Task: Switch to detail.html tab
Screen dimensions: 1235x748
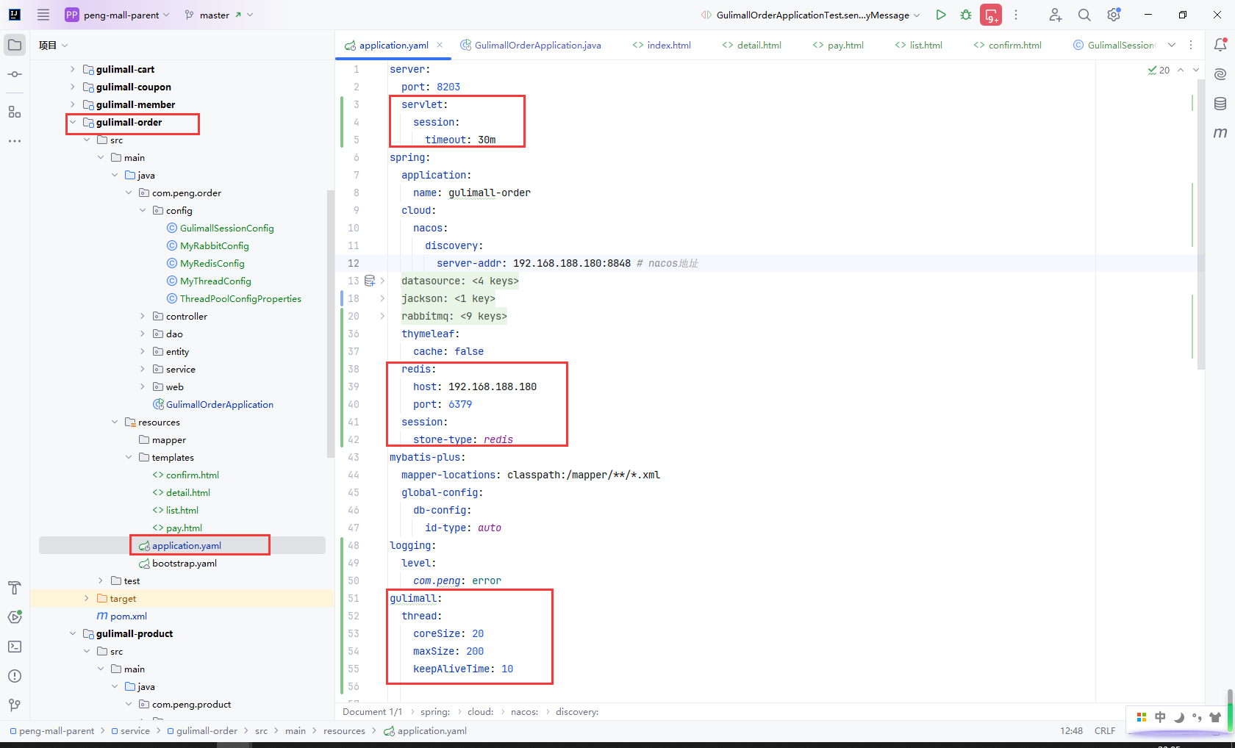Action: (x=751, y=45)
